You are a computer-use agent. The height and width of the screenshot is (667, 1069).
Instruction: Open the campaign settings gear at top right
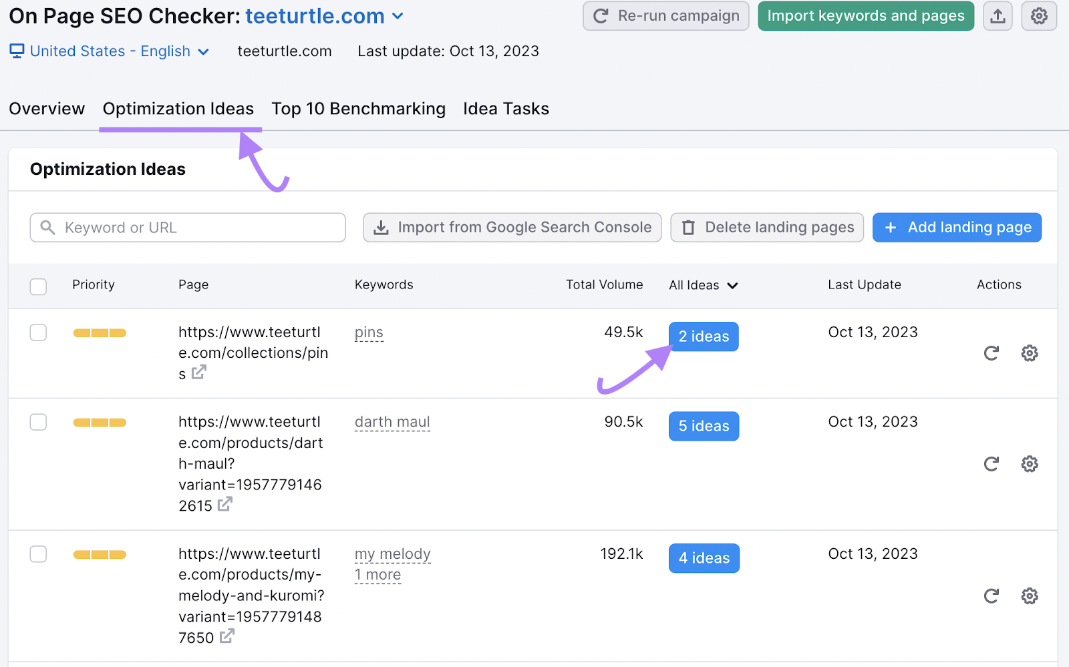1039,15
